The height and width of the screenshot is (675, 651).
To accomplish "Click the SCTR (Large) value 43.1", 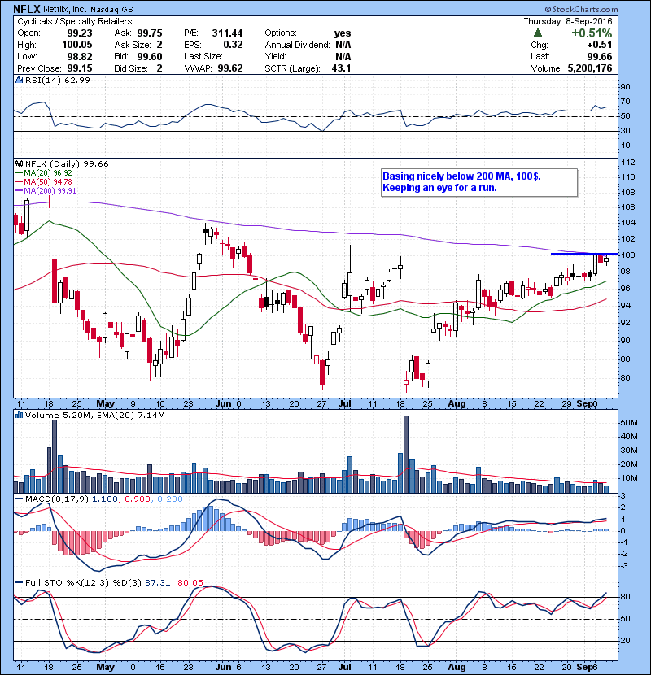I will click(x=341, y=68).
